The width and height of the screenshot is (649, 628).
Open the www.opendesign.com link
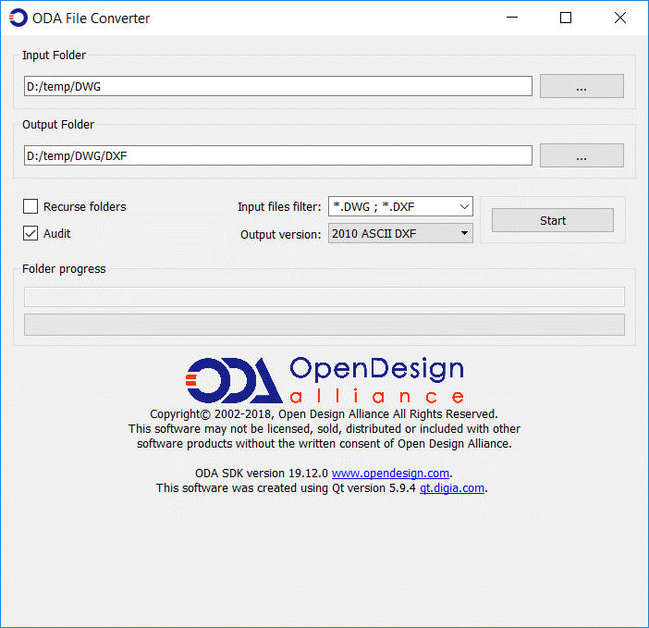point(390,473)
